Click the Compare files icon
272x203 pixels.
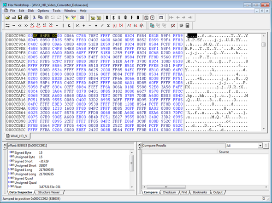click(x=152, y=26)
